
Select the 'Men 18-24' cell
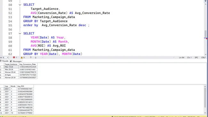coord(11,67)
